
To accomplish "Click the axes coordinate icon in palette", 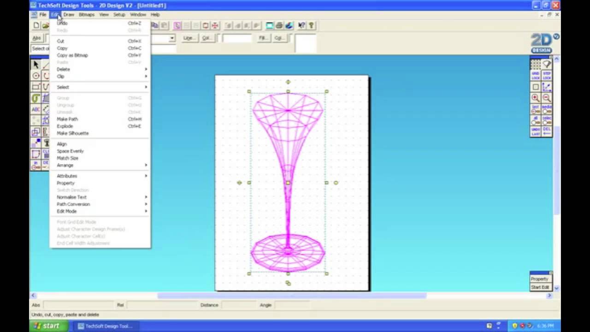I will pyautogui.click(x=547, y=87).
